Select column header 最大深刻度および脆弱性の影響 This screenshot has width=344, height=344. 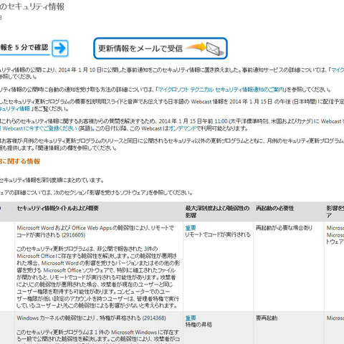[x=217, y=211]
